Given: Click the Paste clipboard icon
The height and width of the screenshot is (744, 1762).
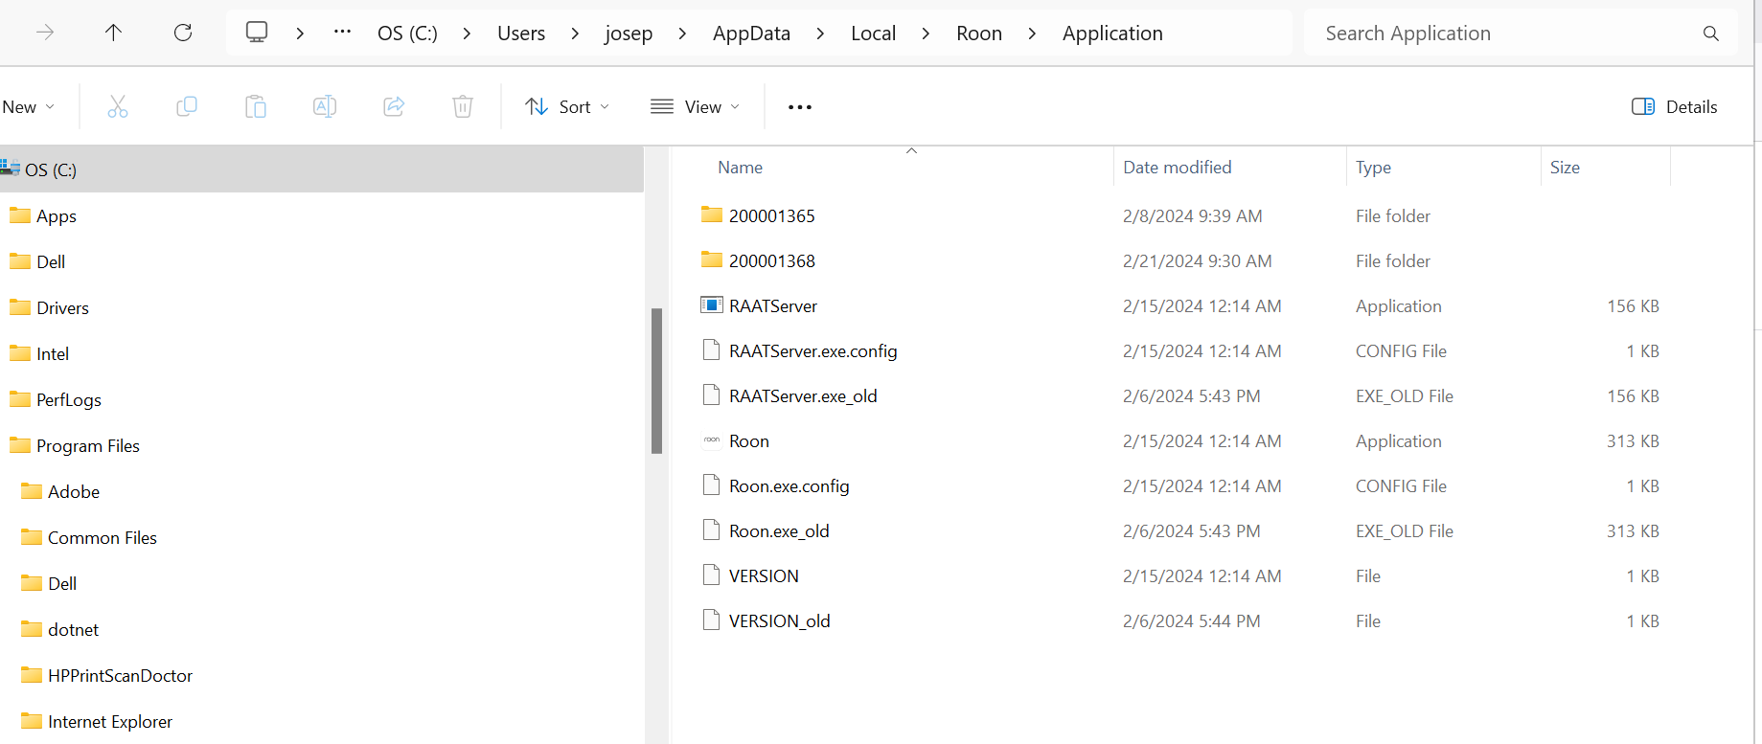Looking at the screenshot, I should [256, 106].
